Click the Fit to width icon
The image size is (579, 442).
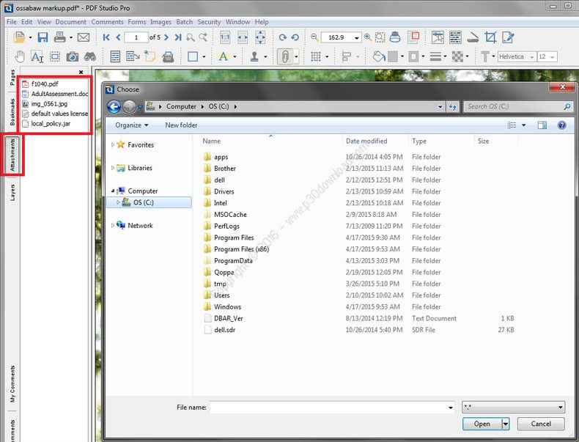click(243, 37)
